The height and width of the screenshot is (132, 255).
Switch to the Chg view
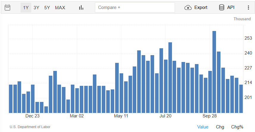pyautogui.click(x=220, y=127)
